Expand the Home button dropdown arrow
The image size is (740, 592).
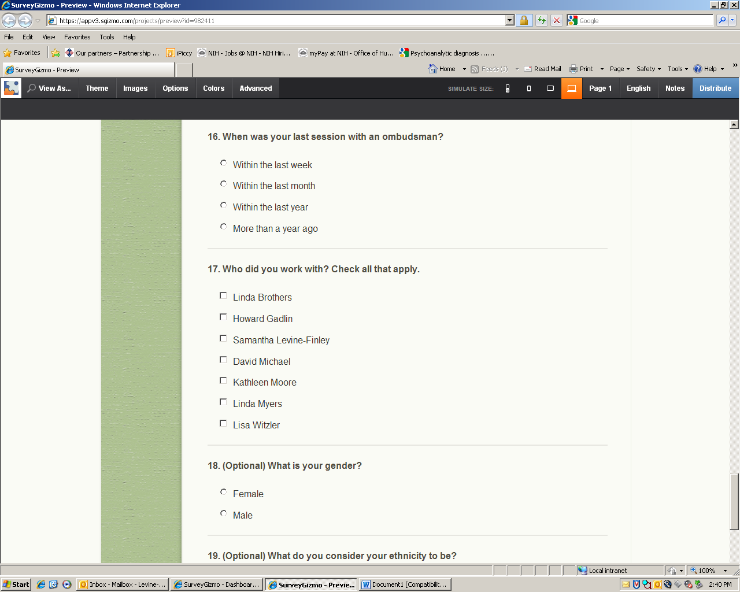tap(464, 69)
